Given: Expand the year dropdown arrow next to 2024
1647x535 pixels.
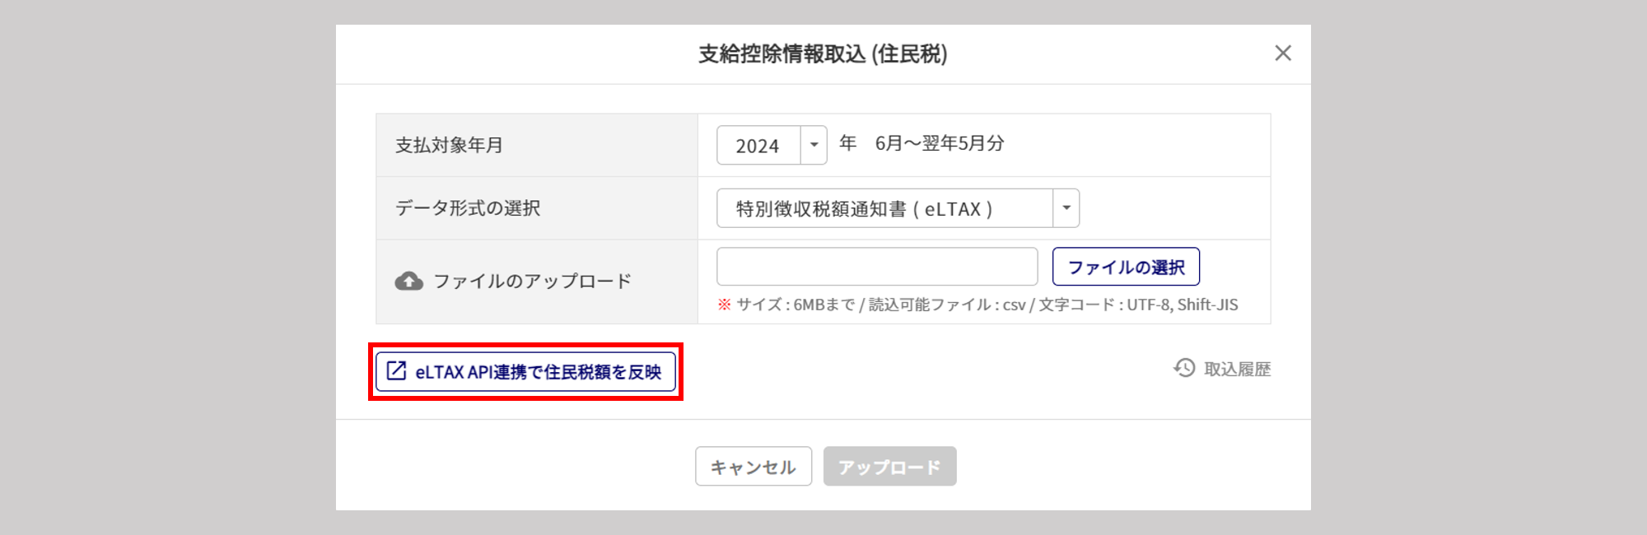Looking at the screenshot, I should pyautogui.click(x=814, y=145).
